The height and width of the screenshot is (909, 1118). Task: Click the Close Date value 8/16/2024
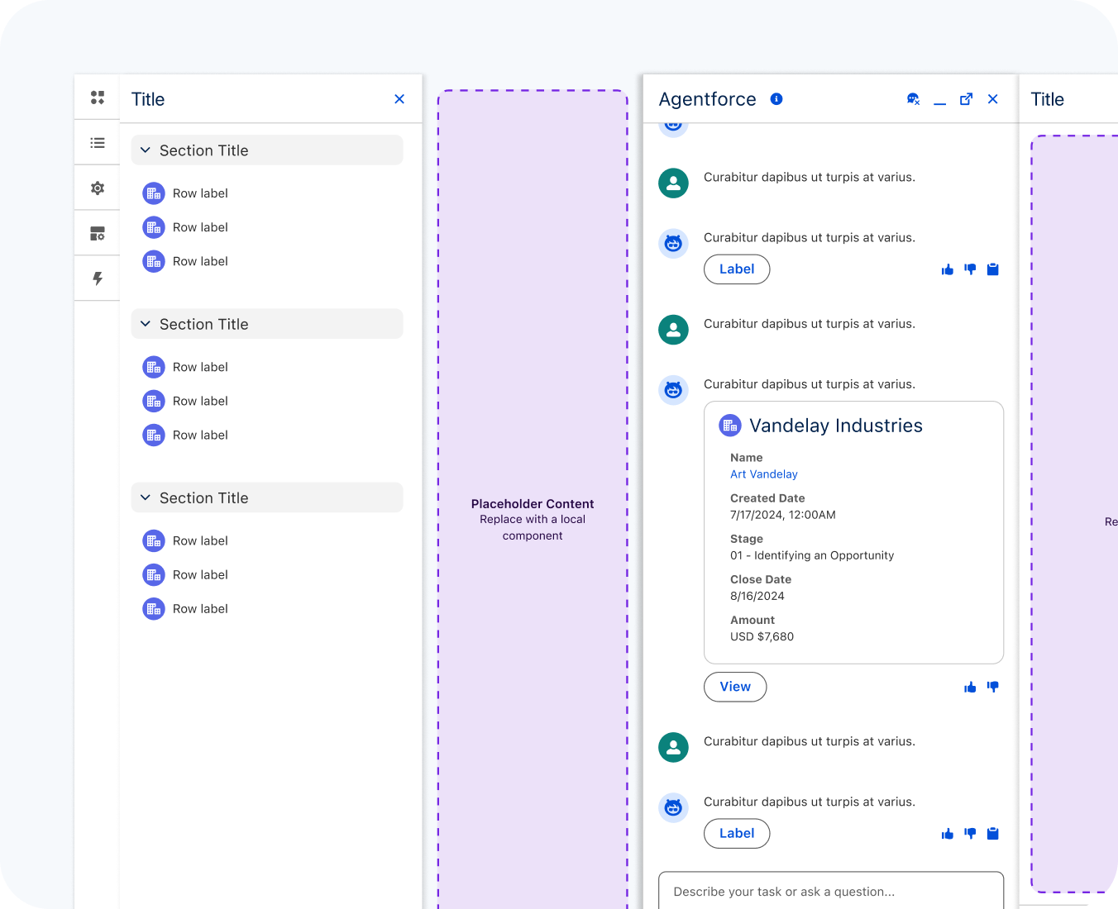pyautogui.click(x=757, y=596)
